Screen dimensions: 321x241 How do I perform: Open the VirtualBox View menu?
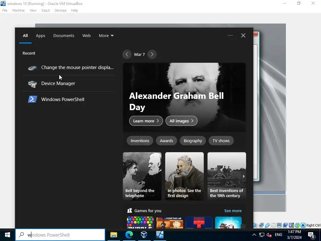(33, 10)
